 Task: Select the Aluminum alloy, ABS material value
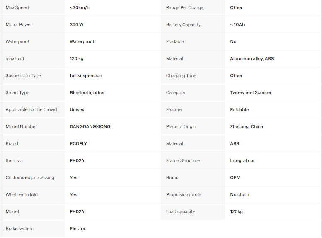(252, 59)
